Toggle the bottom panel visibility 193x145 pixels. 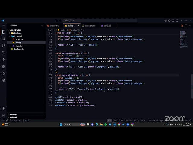coord(173,21)
